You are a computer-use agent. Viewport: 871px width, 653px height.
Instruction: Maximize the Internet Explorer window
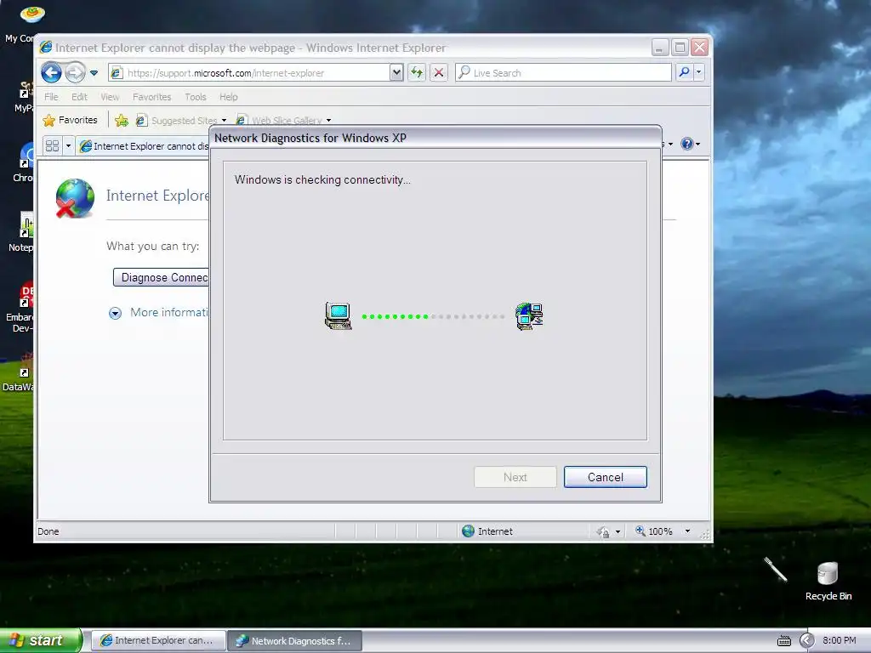[680, 48]
